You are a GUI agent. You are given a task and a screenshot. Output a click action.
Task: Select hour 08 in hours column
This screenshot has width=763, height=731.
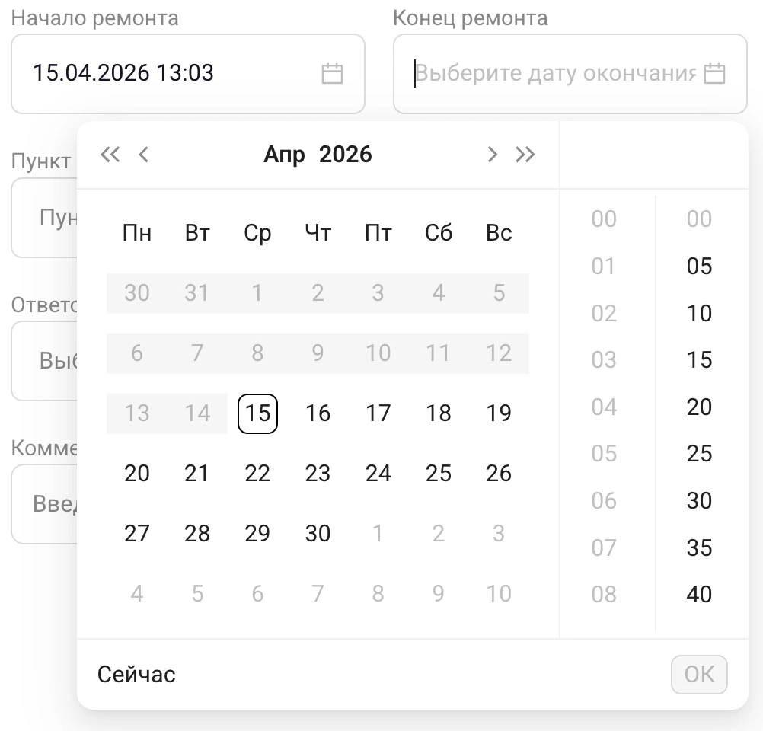tap(602, 594)
